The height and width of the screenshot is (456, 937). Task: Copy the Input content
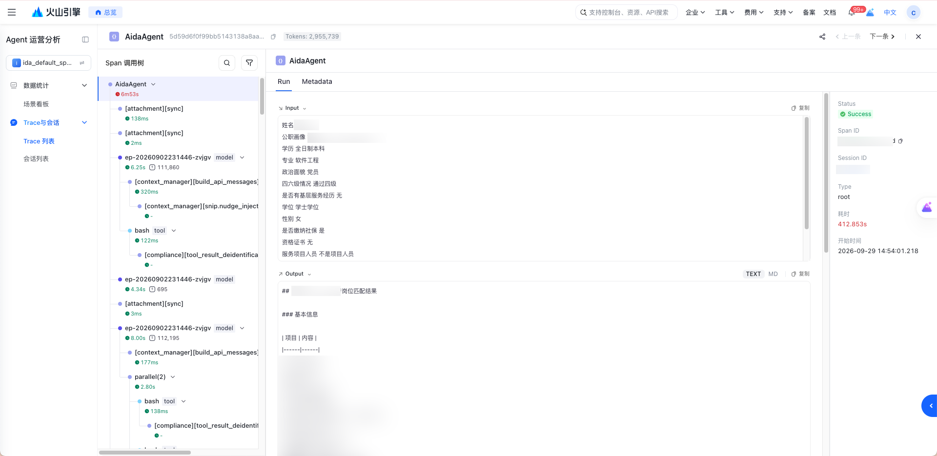tap(800, 108)
